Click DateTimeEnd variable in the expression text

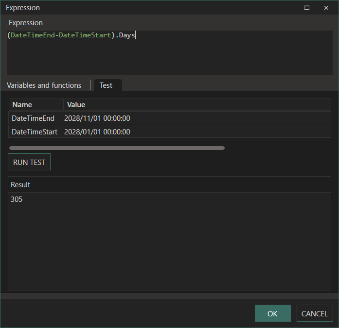pos(33,35)
